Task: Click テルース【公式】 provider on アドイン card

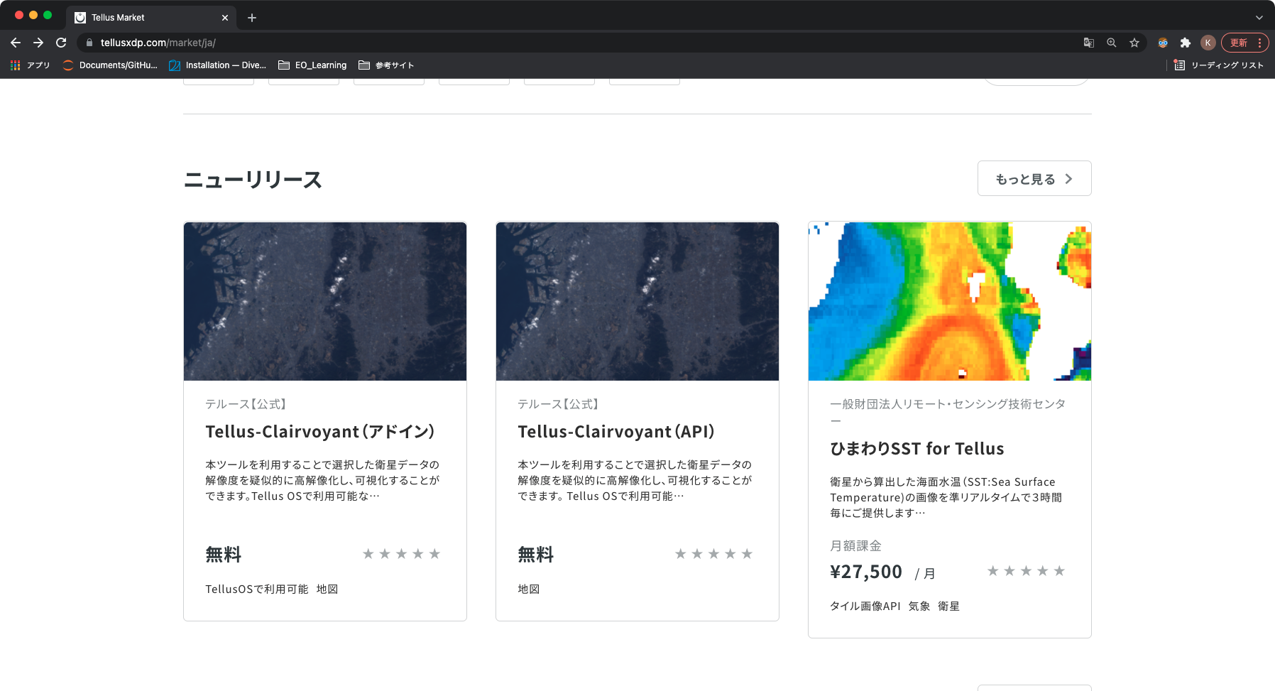Action: pos(246,404)
